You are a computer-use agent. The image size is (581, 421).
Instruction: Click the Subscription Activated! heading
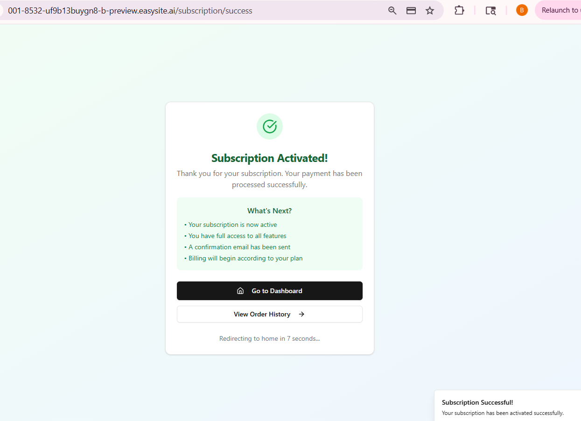[270, 158]
